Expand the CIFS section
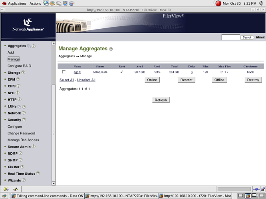The width and height of the screenshot is (266, 199). pos(12,86)
